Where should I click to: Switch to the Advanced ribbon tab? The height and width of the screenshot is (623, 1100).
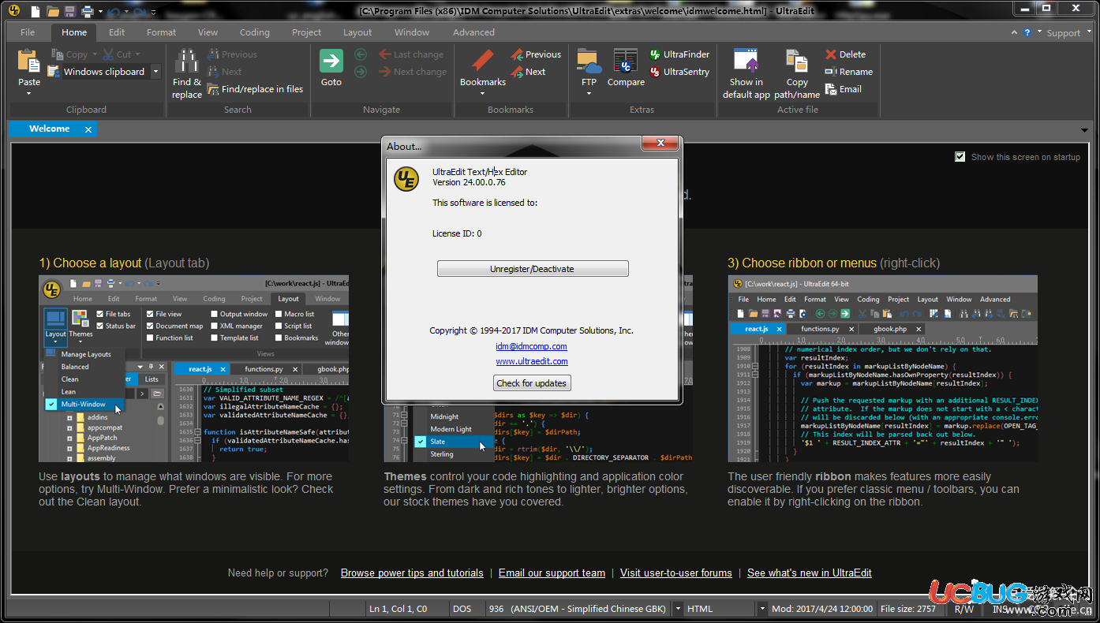(x=473, y=32)
